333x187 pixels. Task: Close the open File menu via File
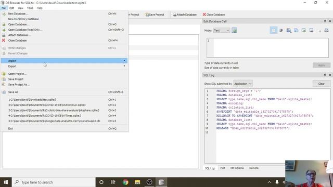4,8
